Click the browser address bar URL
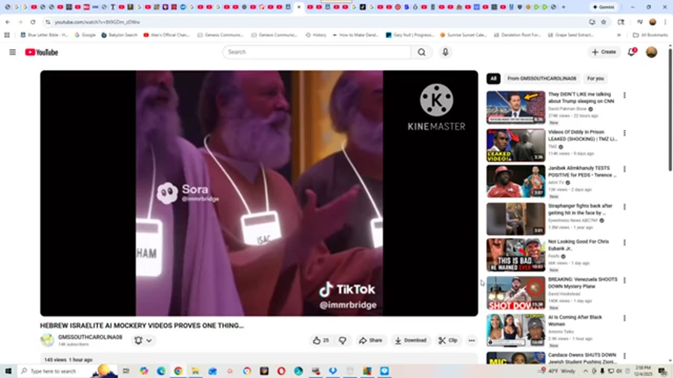Screen dimensions: 673x378 97,22
